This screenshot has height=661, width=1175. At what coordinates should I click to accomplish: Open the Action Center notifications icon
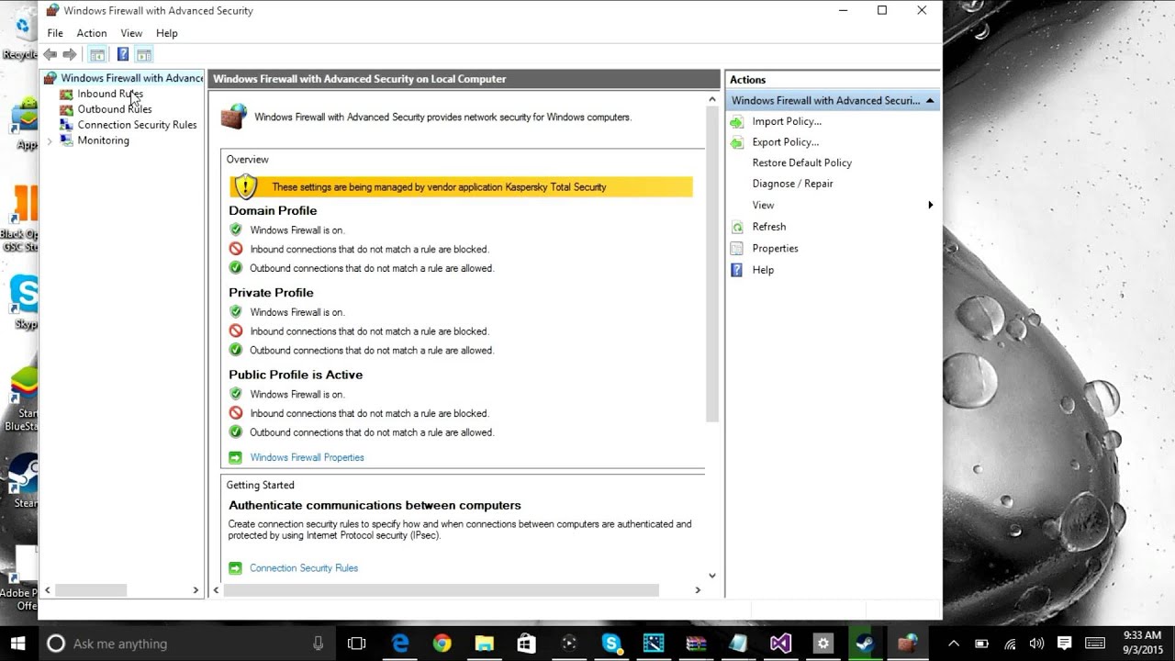1065,644
